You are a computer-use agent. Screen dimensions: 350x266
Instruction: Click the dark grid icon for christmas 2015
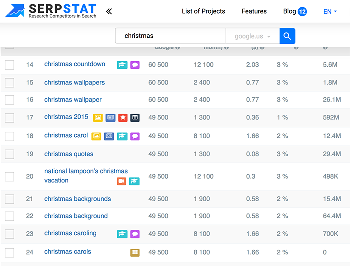click(135, 118)
